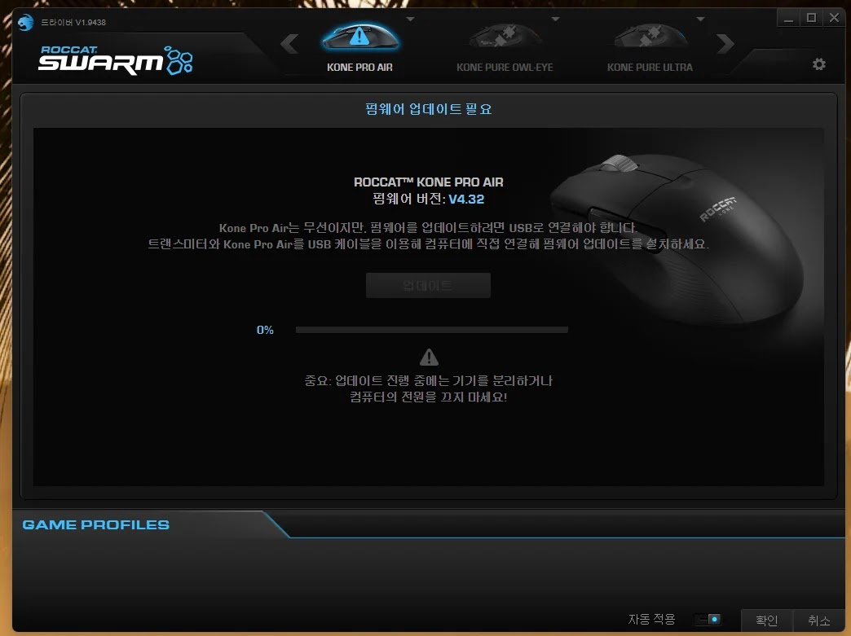Click the KONE PURE OWL-EYE mouse icon
Screen dimensions: 851x636
pyautogui.click(x=505, y=37)
